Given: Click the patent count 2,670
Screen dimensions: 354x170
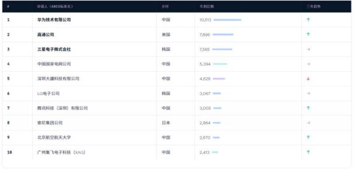Looking at the screenshot, I should [x=205, y=138].
